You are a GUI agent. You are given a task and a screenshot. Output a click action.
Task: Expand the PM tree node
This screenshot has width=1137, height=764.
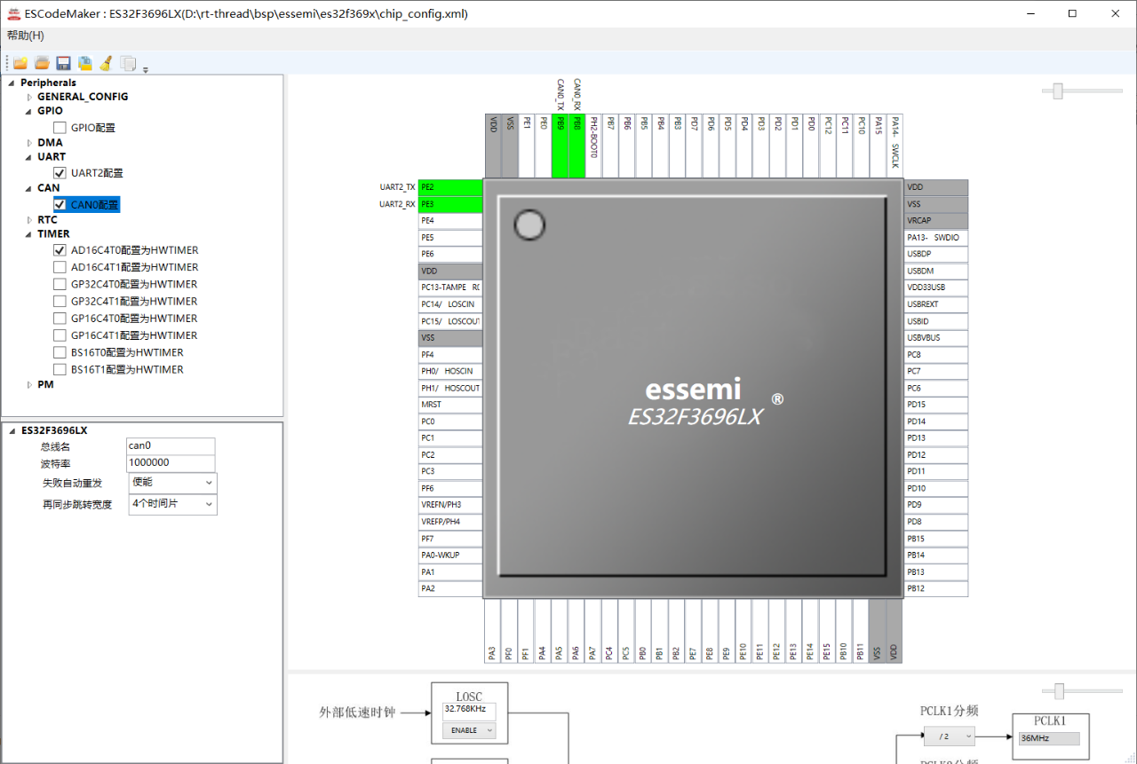29,385
